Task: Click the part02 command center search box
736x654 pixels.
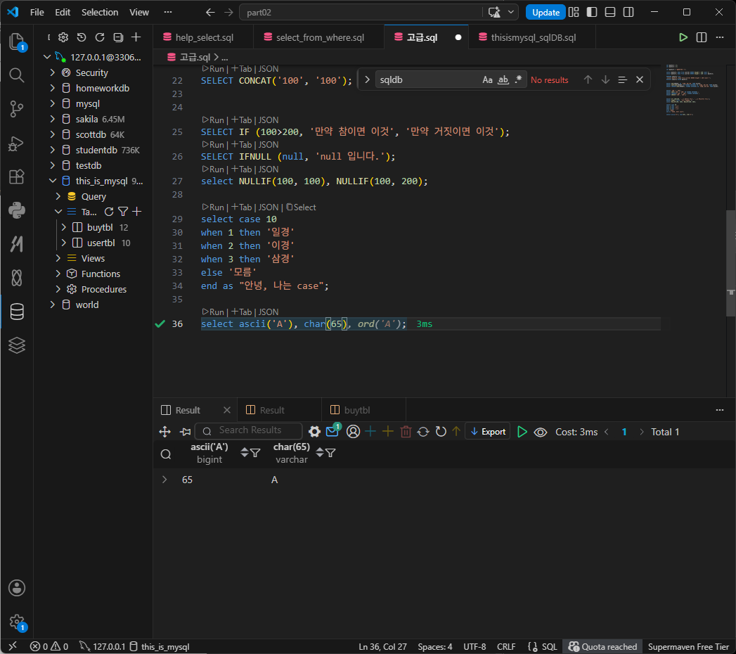Action: coord(360,12)
